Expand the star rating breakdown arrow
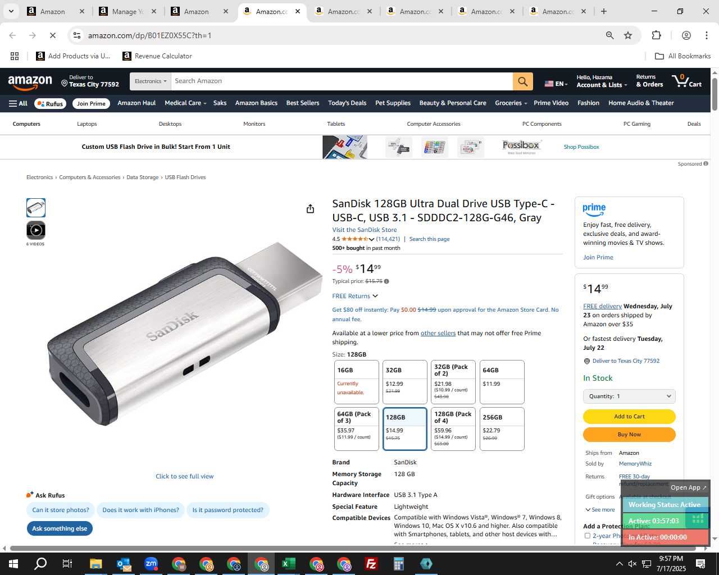 click(371, 239)
